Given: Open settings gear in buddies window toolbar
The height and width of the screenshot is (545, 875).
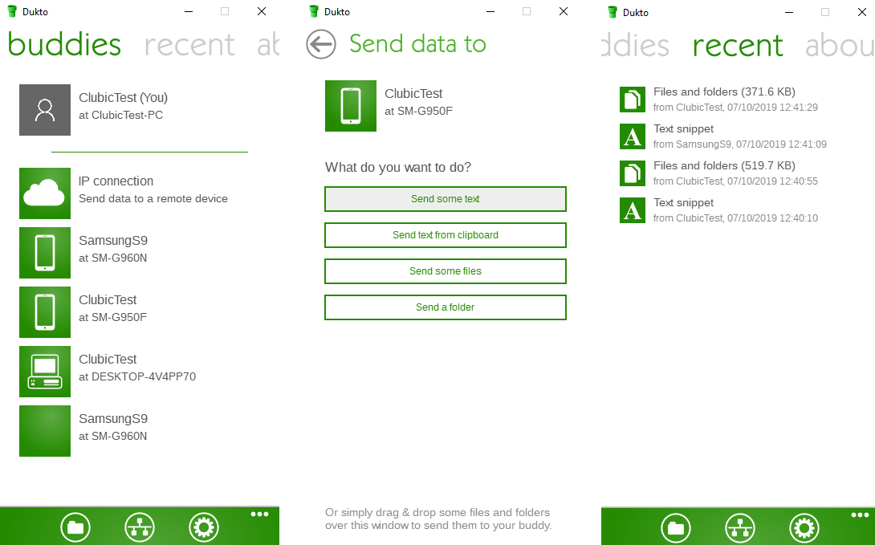Looking at the screenshot, I should click(204, 527).
